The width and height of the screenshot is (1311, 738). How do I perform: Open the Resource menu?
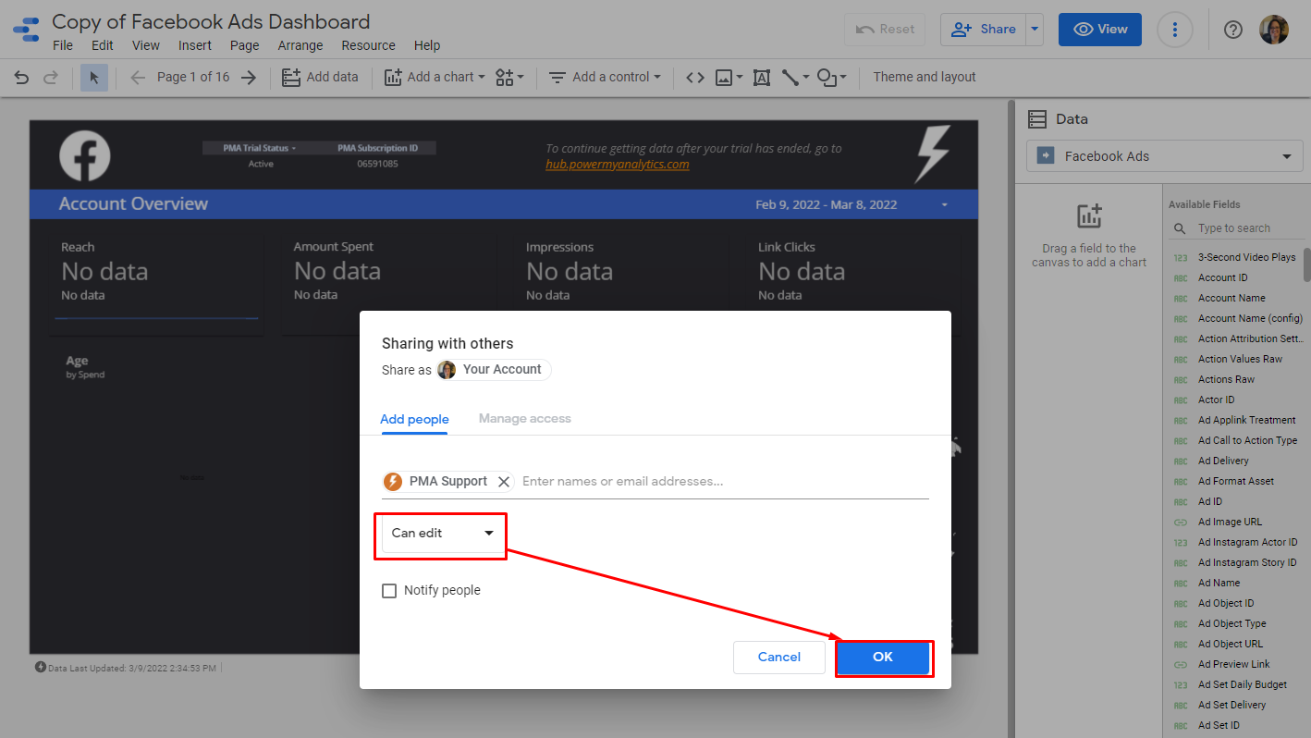[368, 44]
